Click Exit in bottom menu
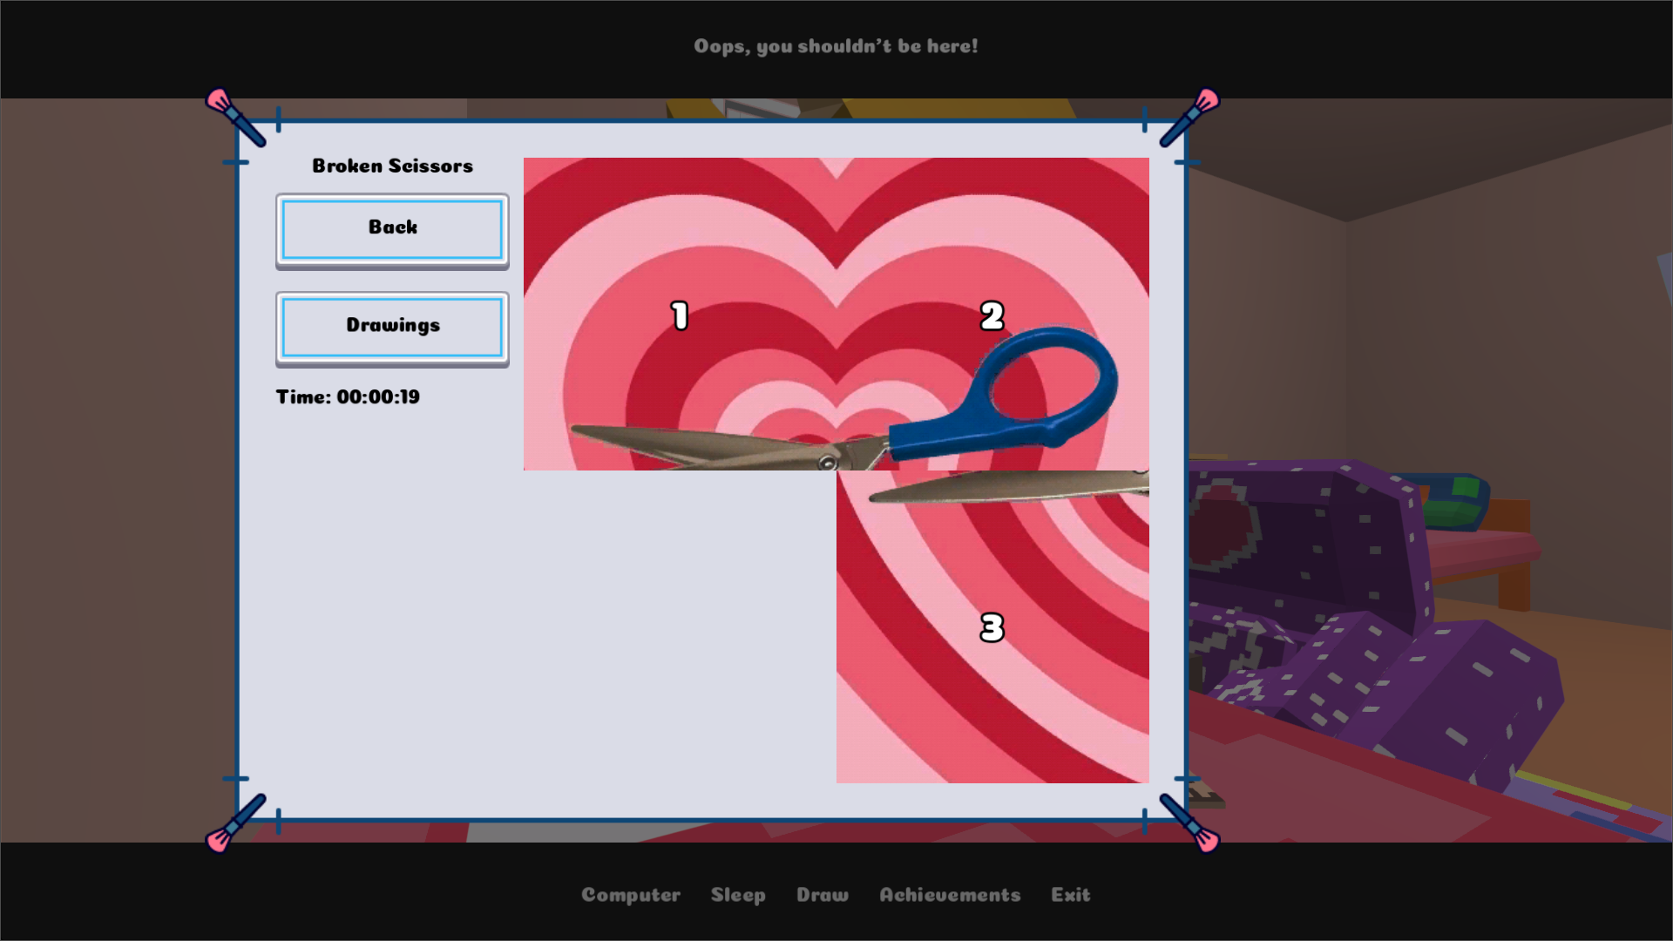 (1070, 895)
